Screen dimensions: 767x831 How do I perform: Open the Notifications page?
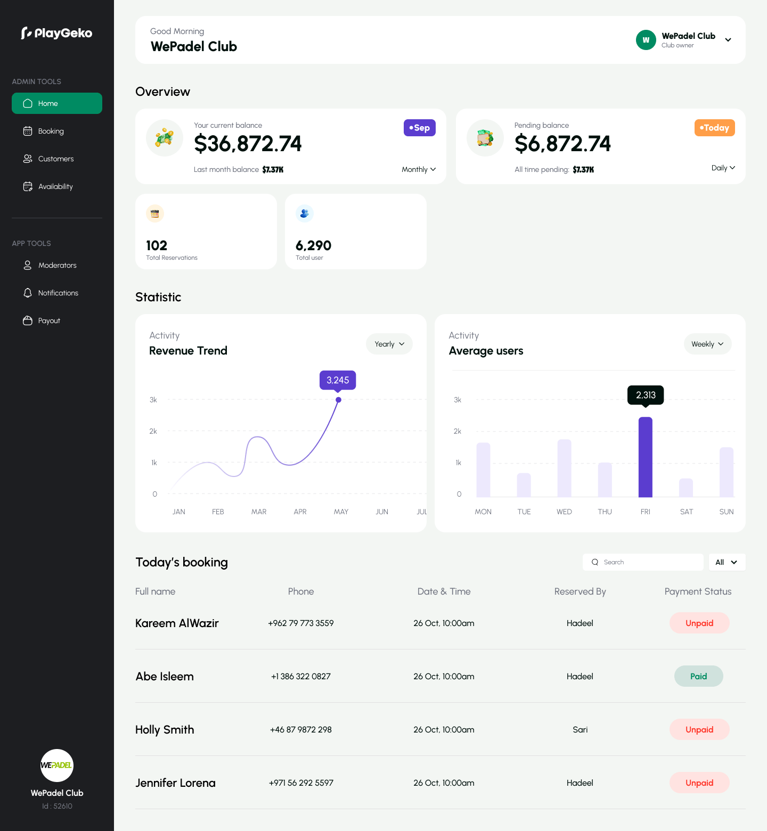coord(57,293)
